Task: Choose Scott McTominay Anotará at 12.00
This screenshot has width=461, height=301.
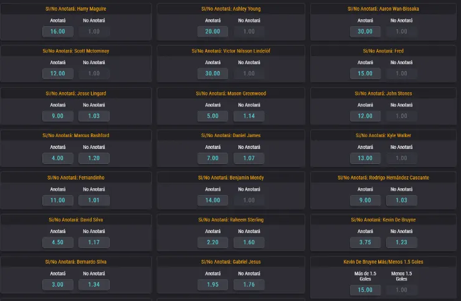Action: tap(57, 74)
